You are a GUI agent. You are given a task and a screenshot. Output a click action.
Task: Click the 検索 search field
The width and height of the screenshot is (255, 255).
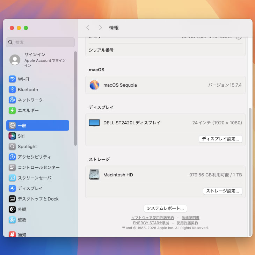pos(41,42)
